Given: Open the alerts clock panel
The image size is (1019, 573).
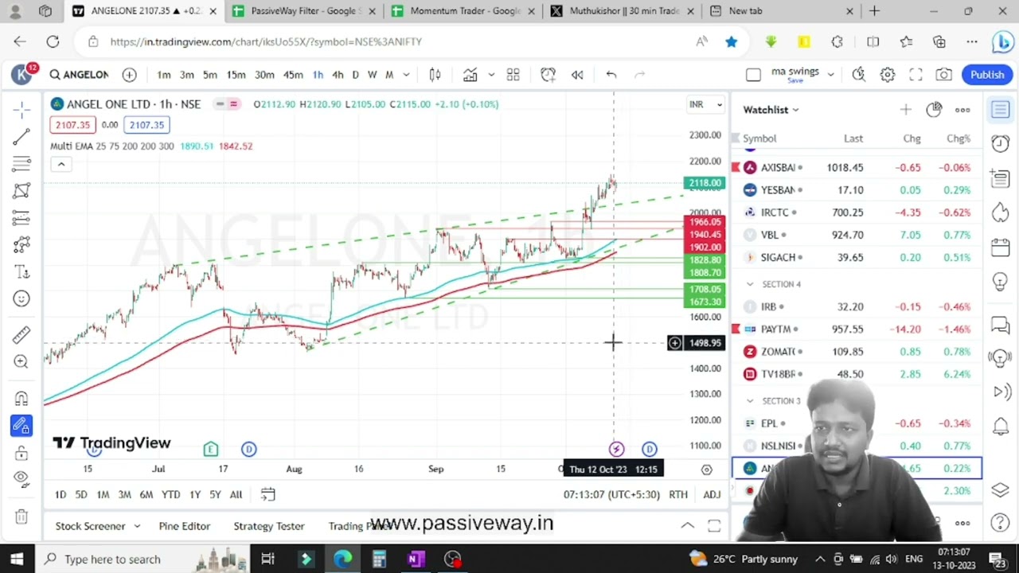Looking at the screenshot, I should [1001, 144].
